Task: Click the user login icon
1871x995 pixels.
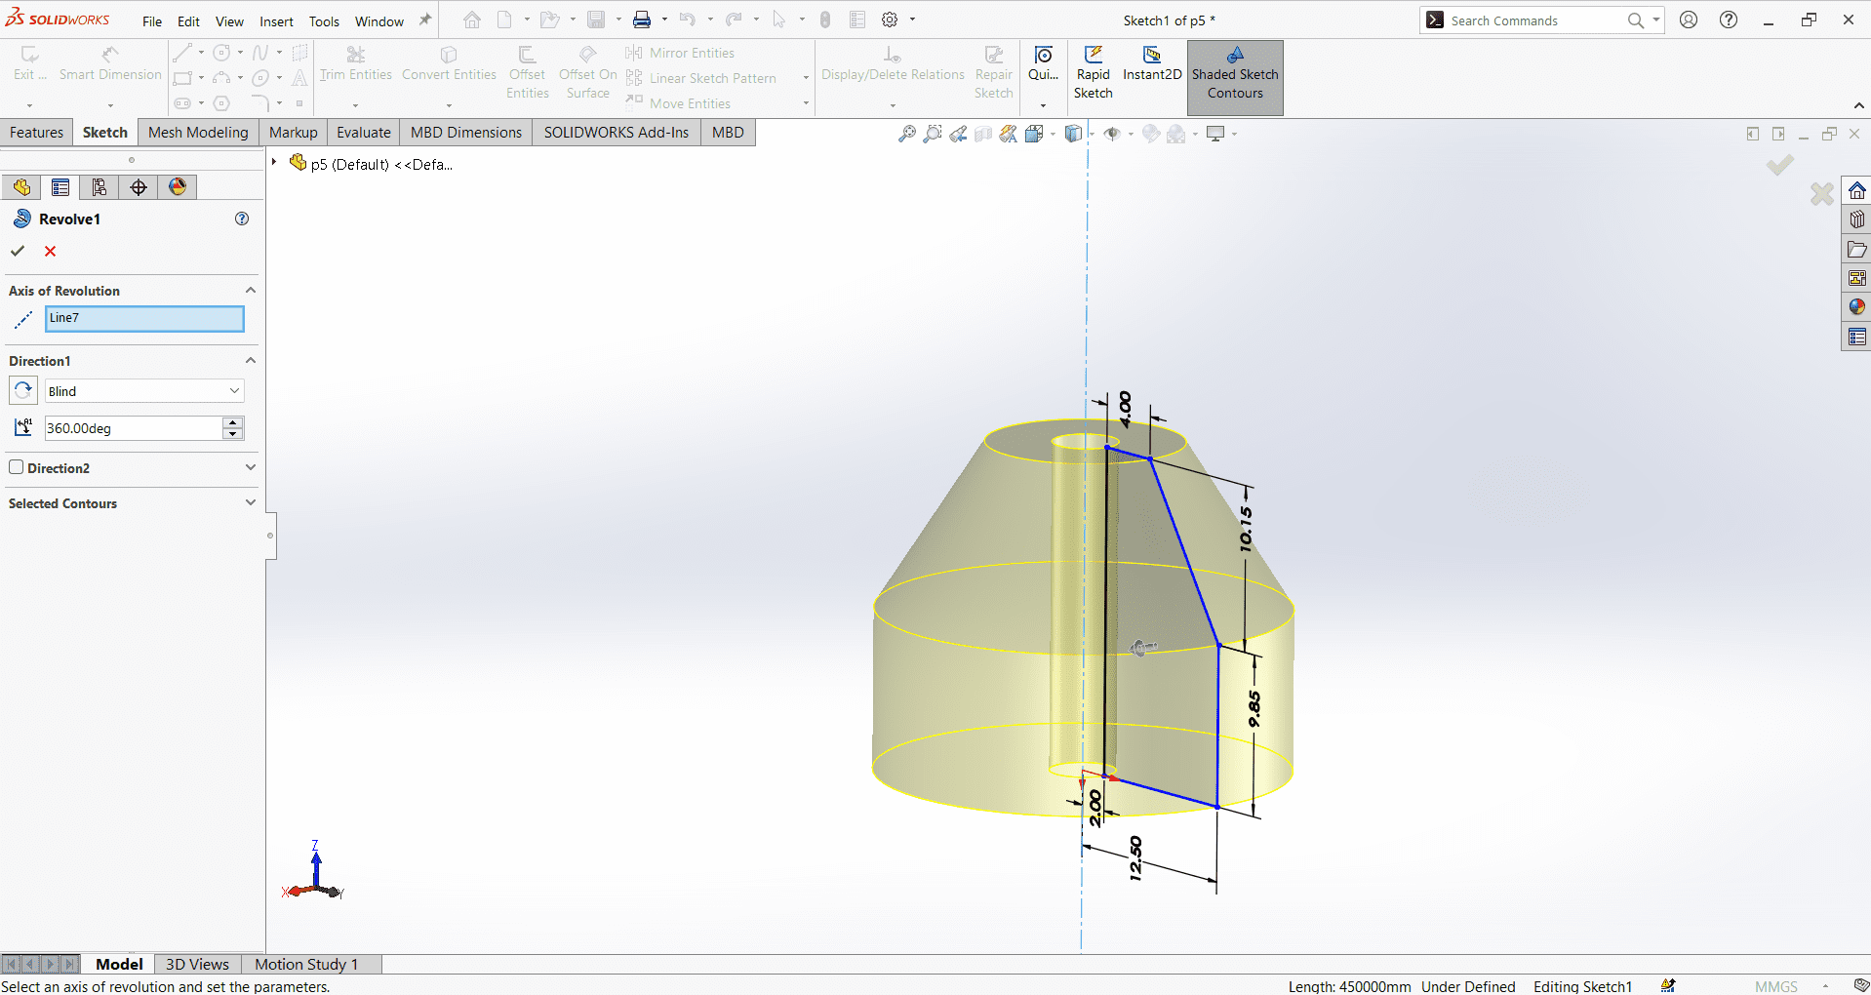Action: [1689, 20]
